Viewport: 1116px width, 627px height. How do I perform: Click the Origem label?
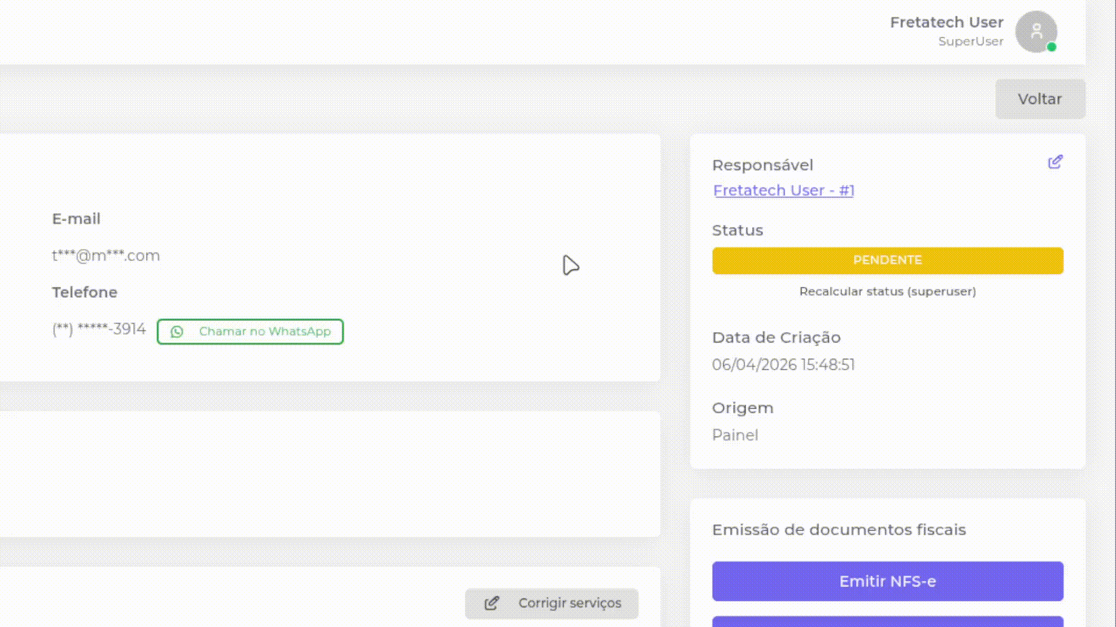coord(742,408)
